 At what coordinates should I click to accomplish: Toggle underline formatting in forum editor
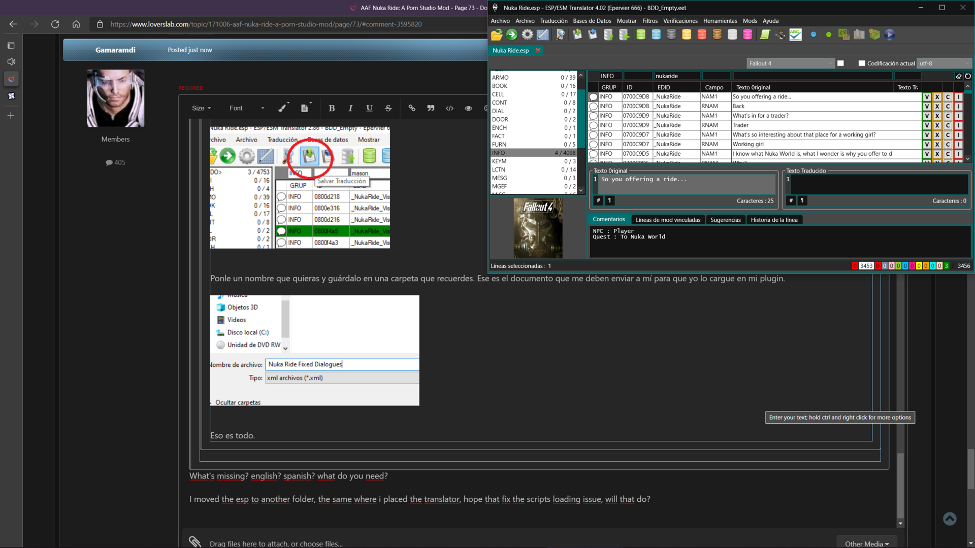click(x=369, y=108)
